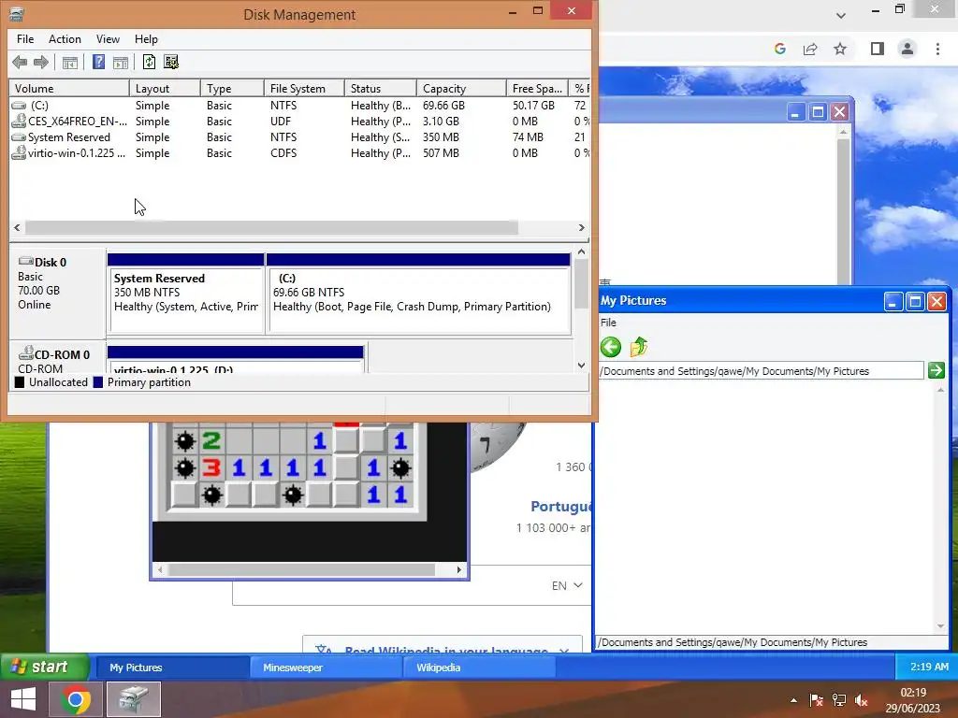The image size is (958, 718).
Task: Click the My Pictures status bar path
Action: pos(732,642)
